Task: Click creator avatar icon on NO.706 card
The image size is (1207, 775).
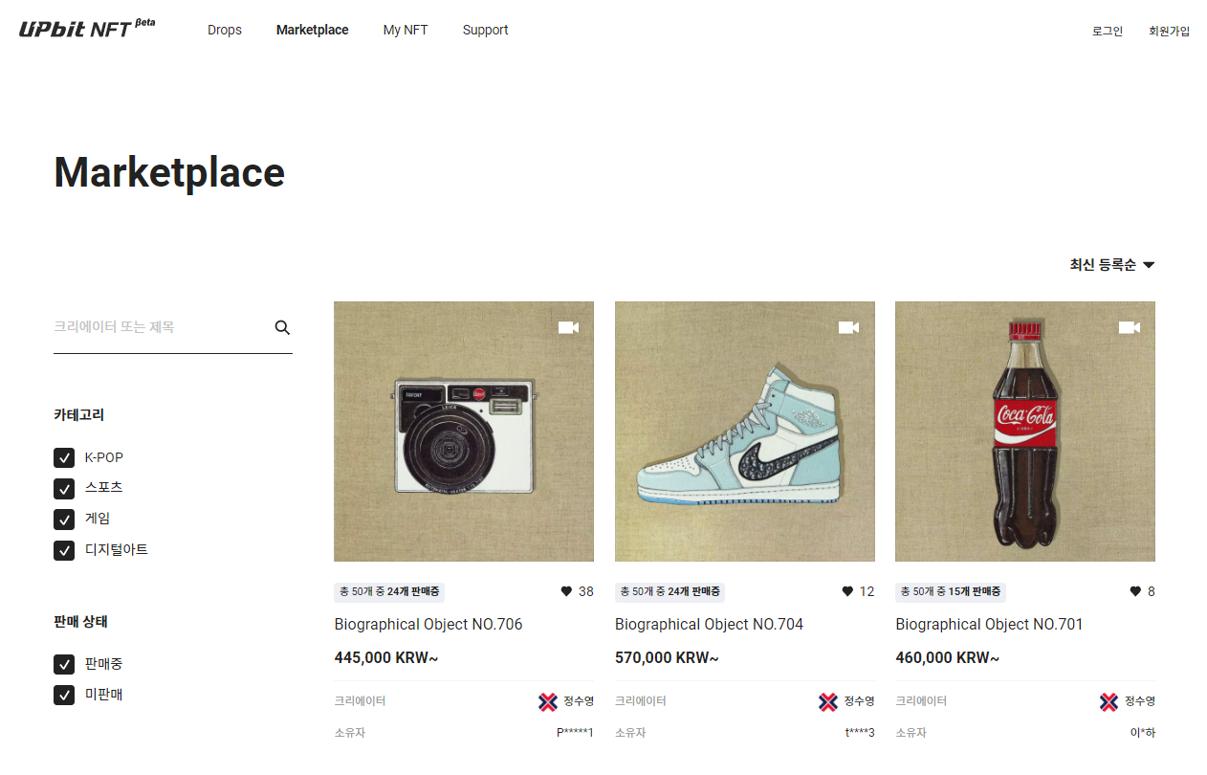Action: 548,702
